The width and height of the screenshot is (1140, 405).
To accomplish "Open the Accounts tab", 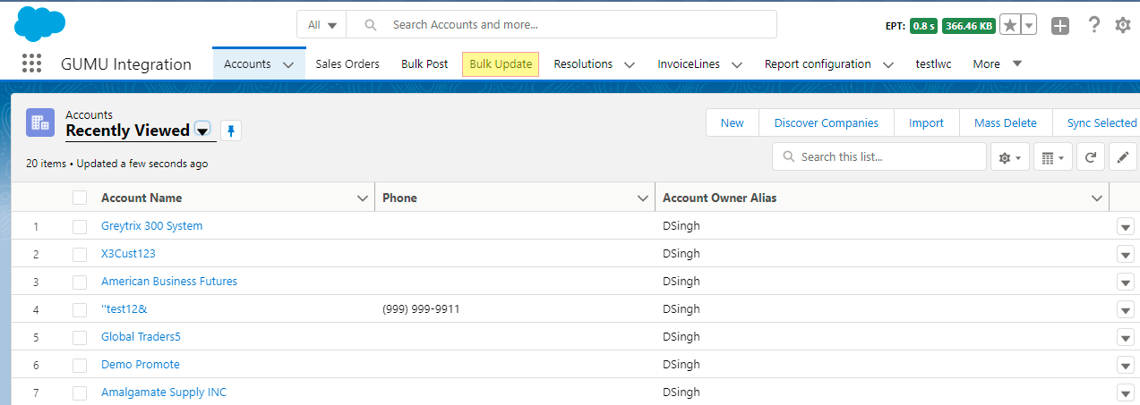I will pos(247,63).
